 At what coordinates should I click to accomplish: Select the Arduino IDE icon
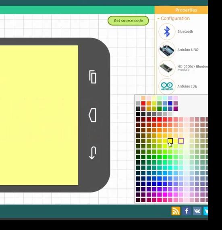pyautogui.click(x=167, y=86)
